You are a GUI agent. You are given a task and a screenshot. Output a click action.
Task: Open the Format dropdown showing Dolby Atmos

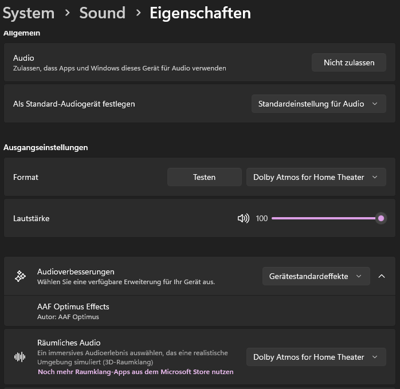click(316, 177)
